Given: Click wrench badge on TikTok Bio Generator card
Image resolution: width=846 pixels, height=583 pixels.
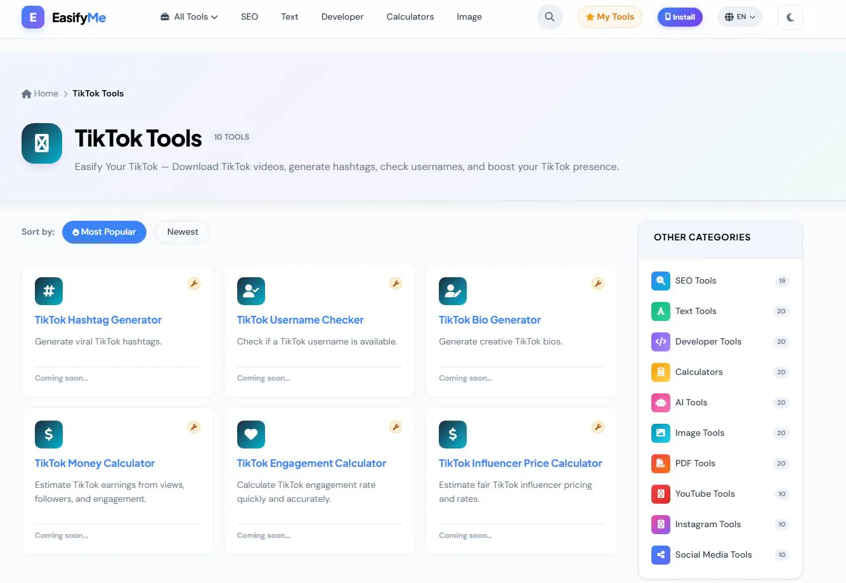Looking at the screenshot, I should click(x=598, y=284).
